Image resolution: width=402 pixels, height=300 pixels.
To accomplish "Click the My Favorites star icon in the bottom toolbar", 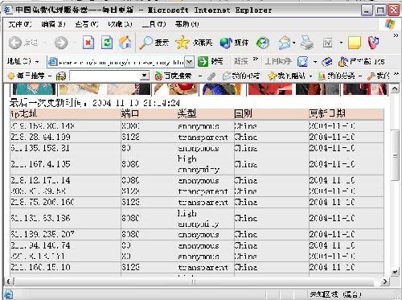I will pyautogui.click(x=272, y=76).
